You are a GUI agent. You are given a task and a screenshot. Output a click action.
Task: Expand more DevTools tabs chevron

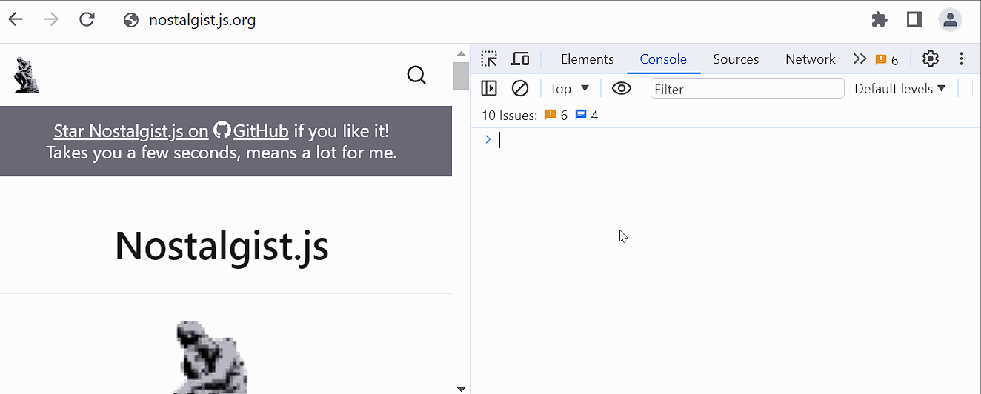tap(859, 59)
